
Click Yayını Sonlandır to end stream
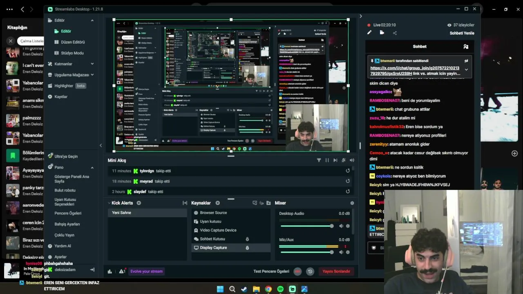[336, 272]
